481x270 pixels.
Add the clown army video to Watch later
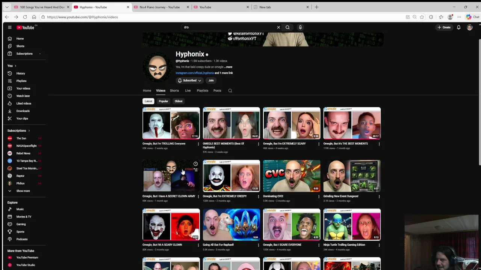[195, 164]
